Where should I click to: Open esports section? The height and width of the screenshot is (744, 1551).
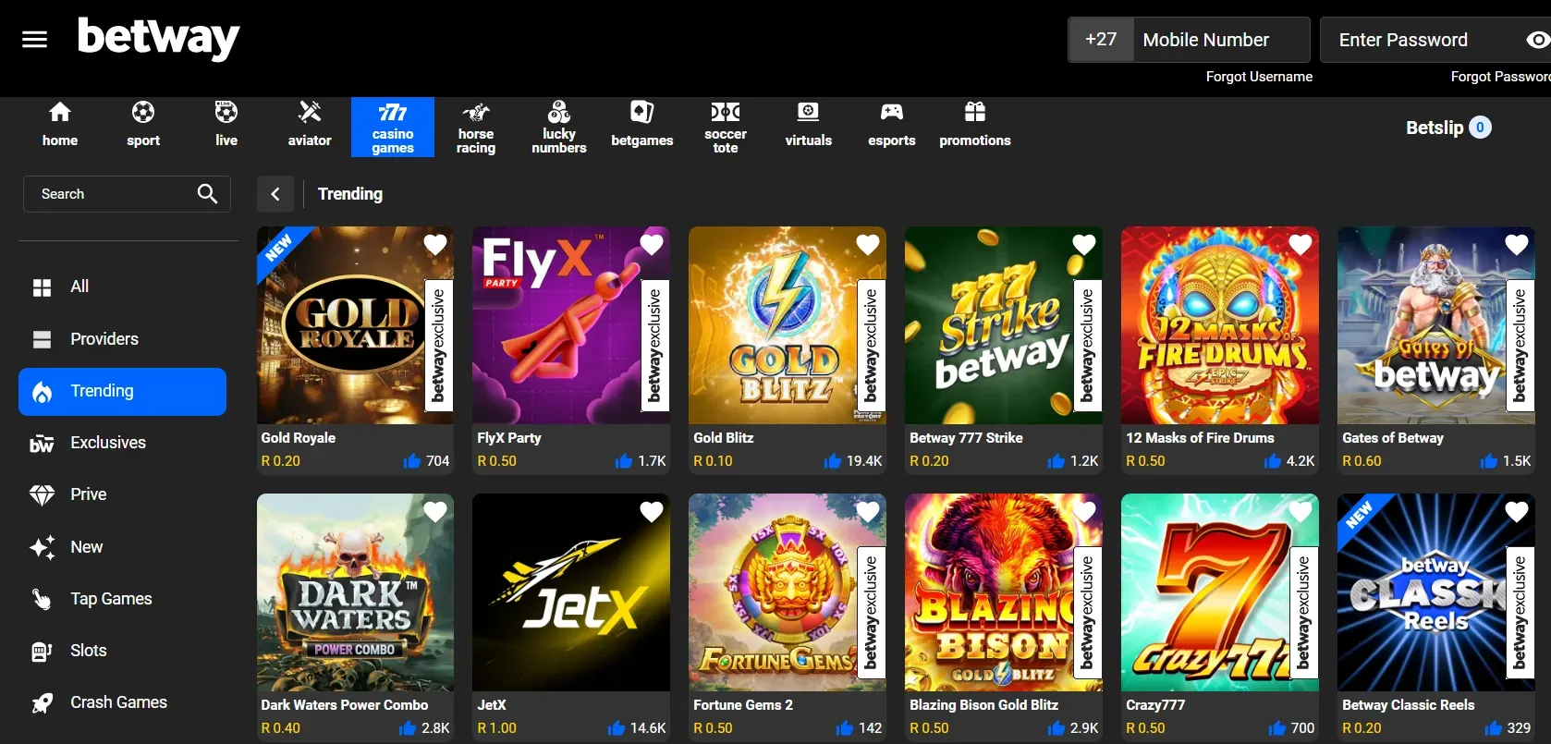(892, 127)
